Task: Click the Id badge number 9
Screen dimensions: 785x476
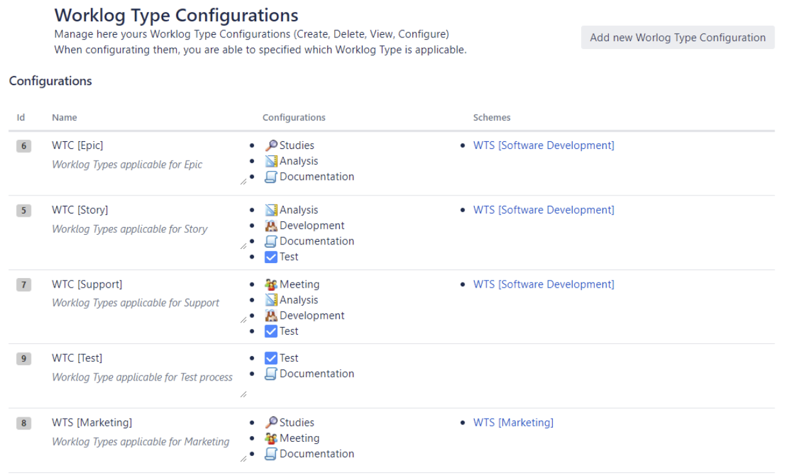Action: [24, 359]
